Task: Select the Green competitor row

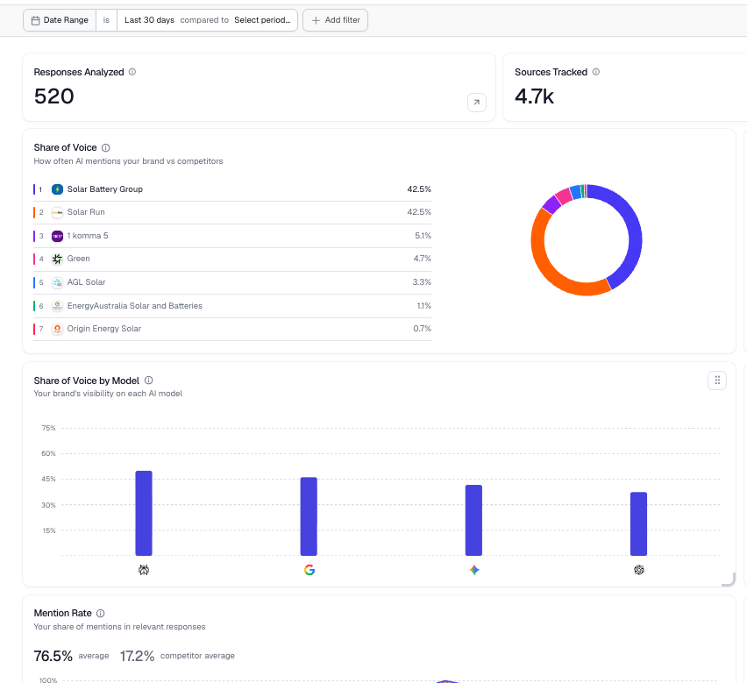Action: coord(232,260)
